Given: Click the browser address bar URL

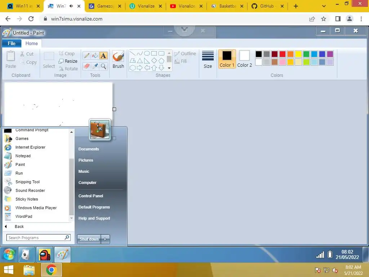Looking at the screenshot, I should point(77,19).
